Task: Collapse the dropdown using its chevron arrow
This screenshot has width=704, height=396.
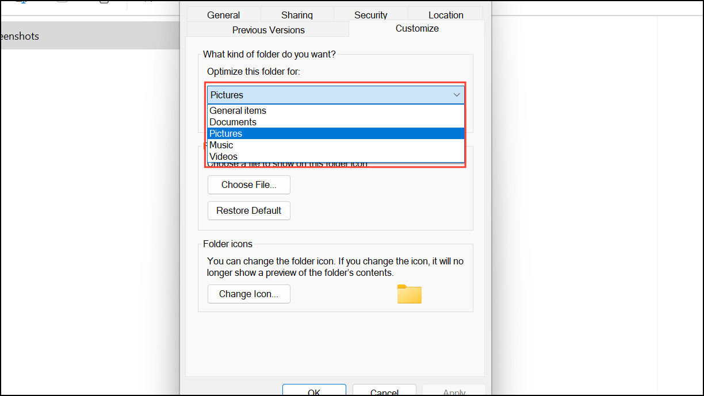Action: pyautogui.click(x=456, y=95)
